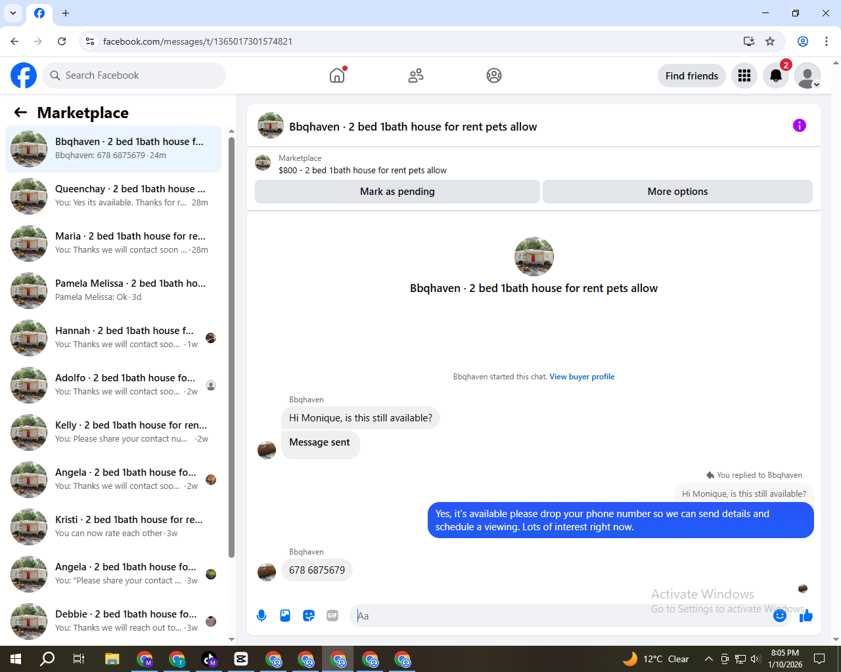Click the Bbqhaven header listing thumbnail
This screenshot has width=841, height=672.
(x=271, y=126)
